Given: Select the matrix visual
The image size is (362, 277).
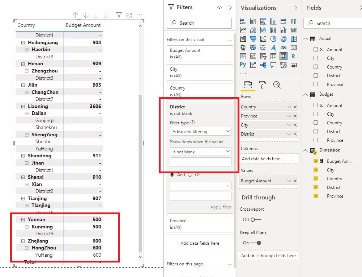Looking at the screenshot, I should pos(284,56).
